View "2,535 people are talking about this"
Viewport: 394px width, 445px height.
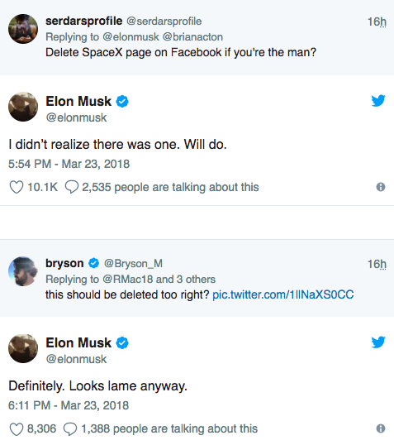(x=170, y=187)
